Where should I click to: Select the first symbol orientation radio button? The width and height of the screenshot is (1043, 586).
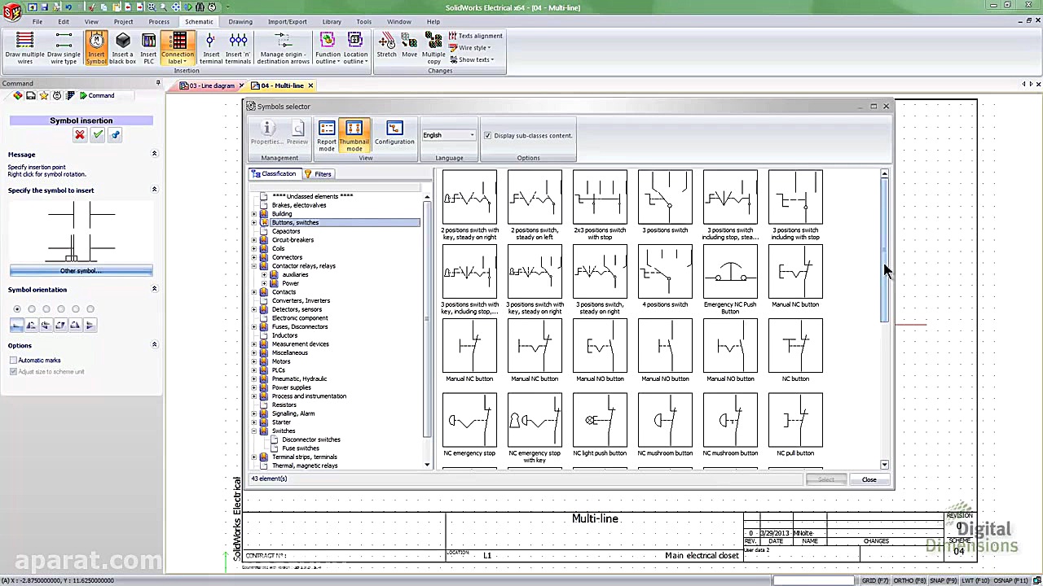17,308
